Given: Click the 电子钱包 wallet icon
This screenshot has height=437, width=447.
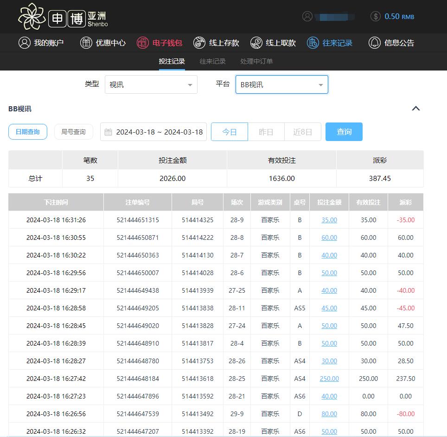Looking at the screenshot, I should [x=142, y=43].
